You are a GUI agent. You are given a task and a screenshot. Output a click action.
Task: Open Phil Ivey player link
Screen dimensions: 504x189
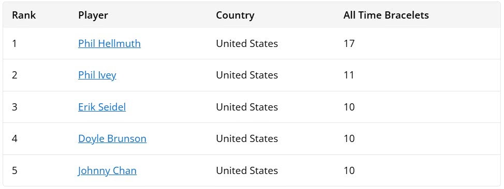point(97,75)
